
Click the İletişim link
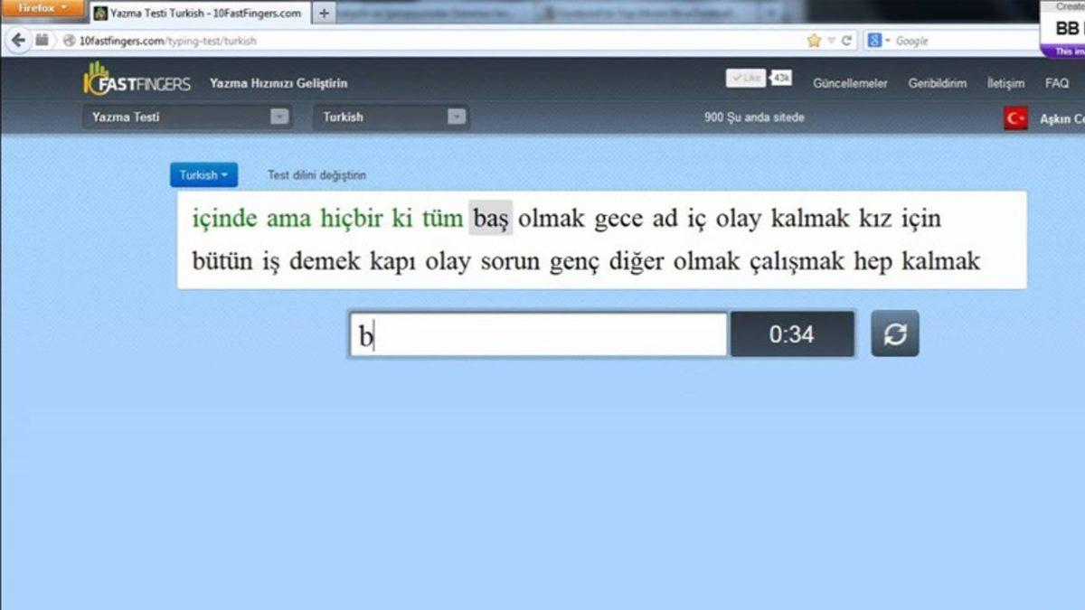click(1006, 82)
